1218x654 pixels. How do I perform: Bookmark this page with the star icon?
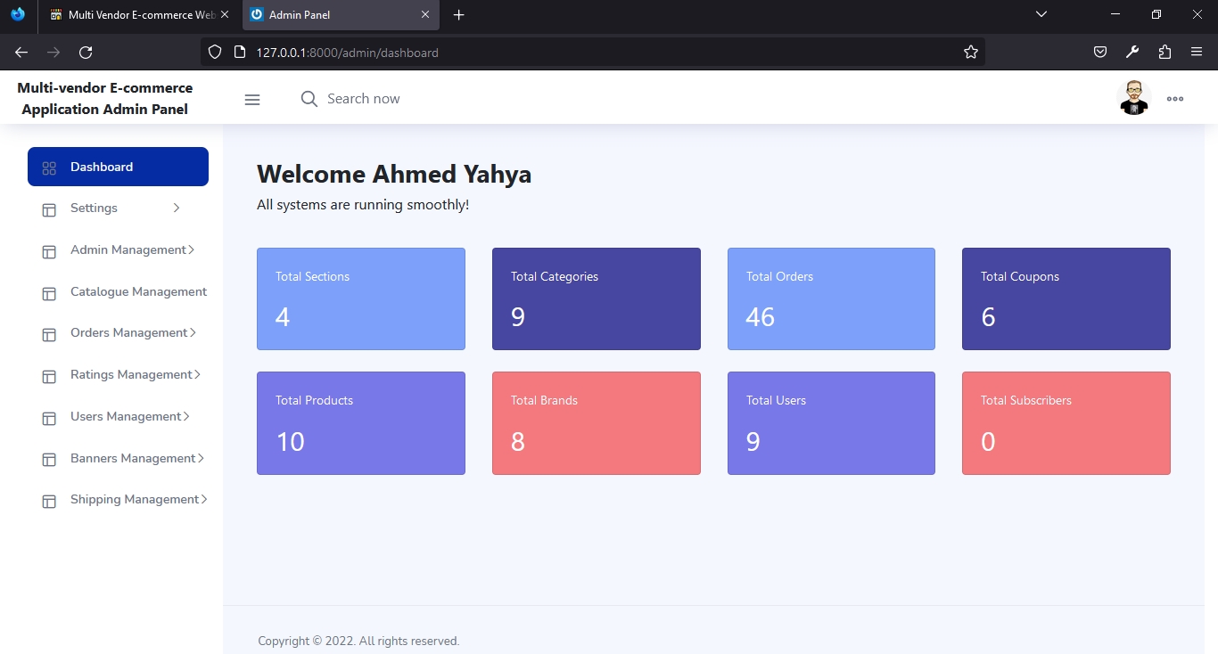click(971, 53)
